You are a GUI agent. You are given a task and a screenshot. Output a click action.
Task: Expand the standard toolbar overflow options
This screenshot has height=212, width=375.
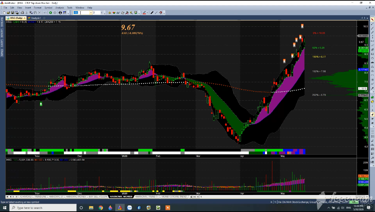coord(68,14)
